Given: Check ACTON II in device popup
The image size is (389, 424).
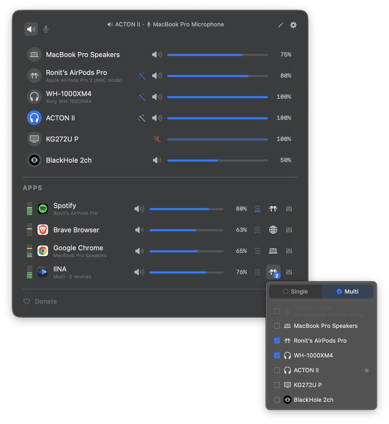Looking at the screenshot, I should (277, 370).
